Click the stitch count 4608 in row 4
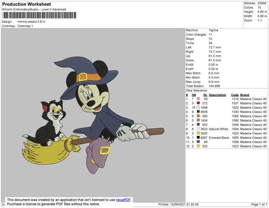This screenshot has height=208, width=269. tap(204, 112)
